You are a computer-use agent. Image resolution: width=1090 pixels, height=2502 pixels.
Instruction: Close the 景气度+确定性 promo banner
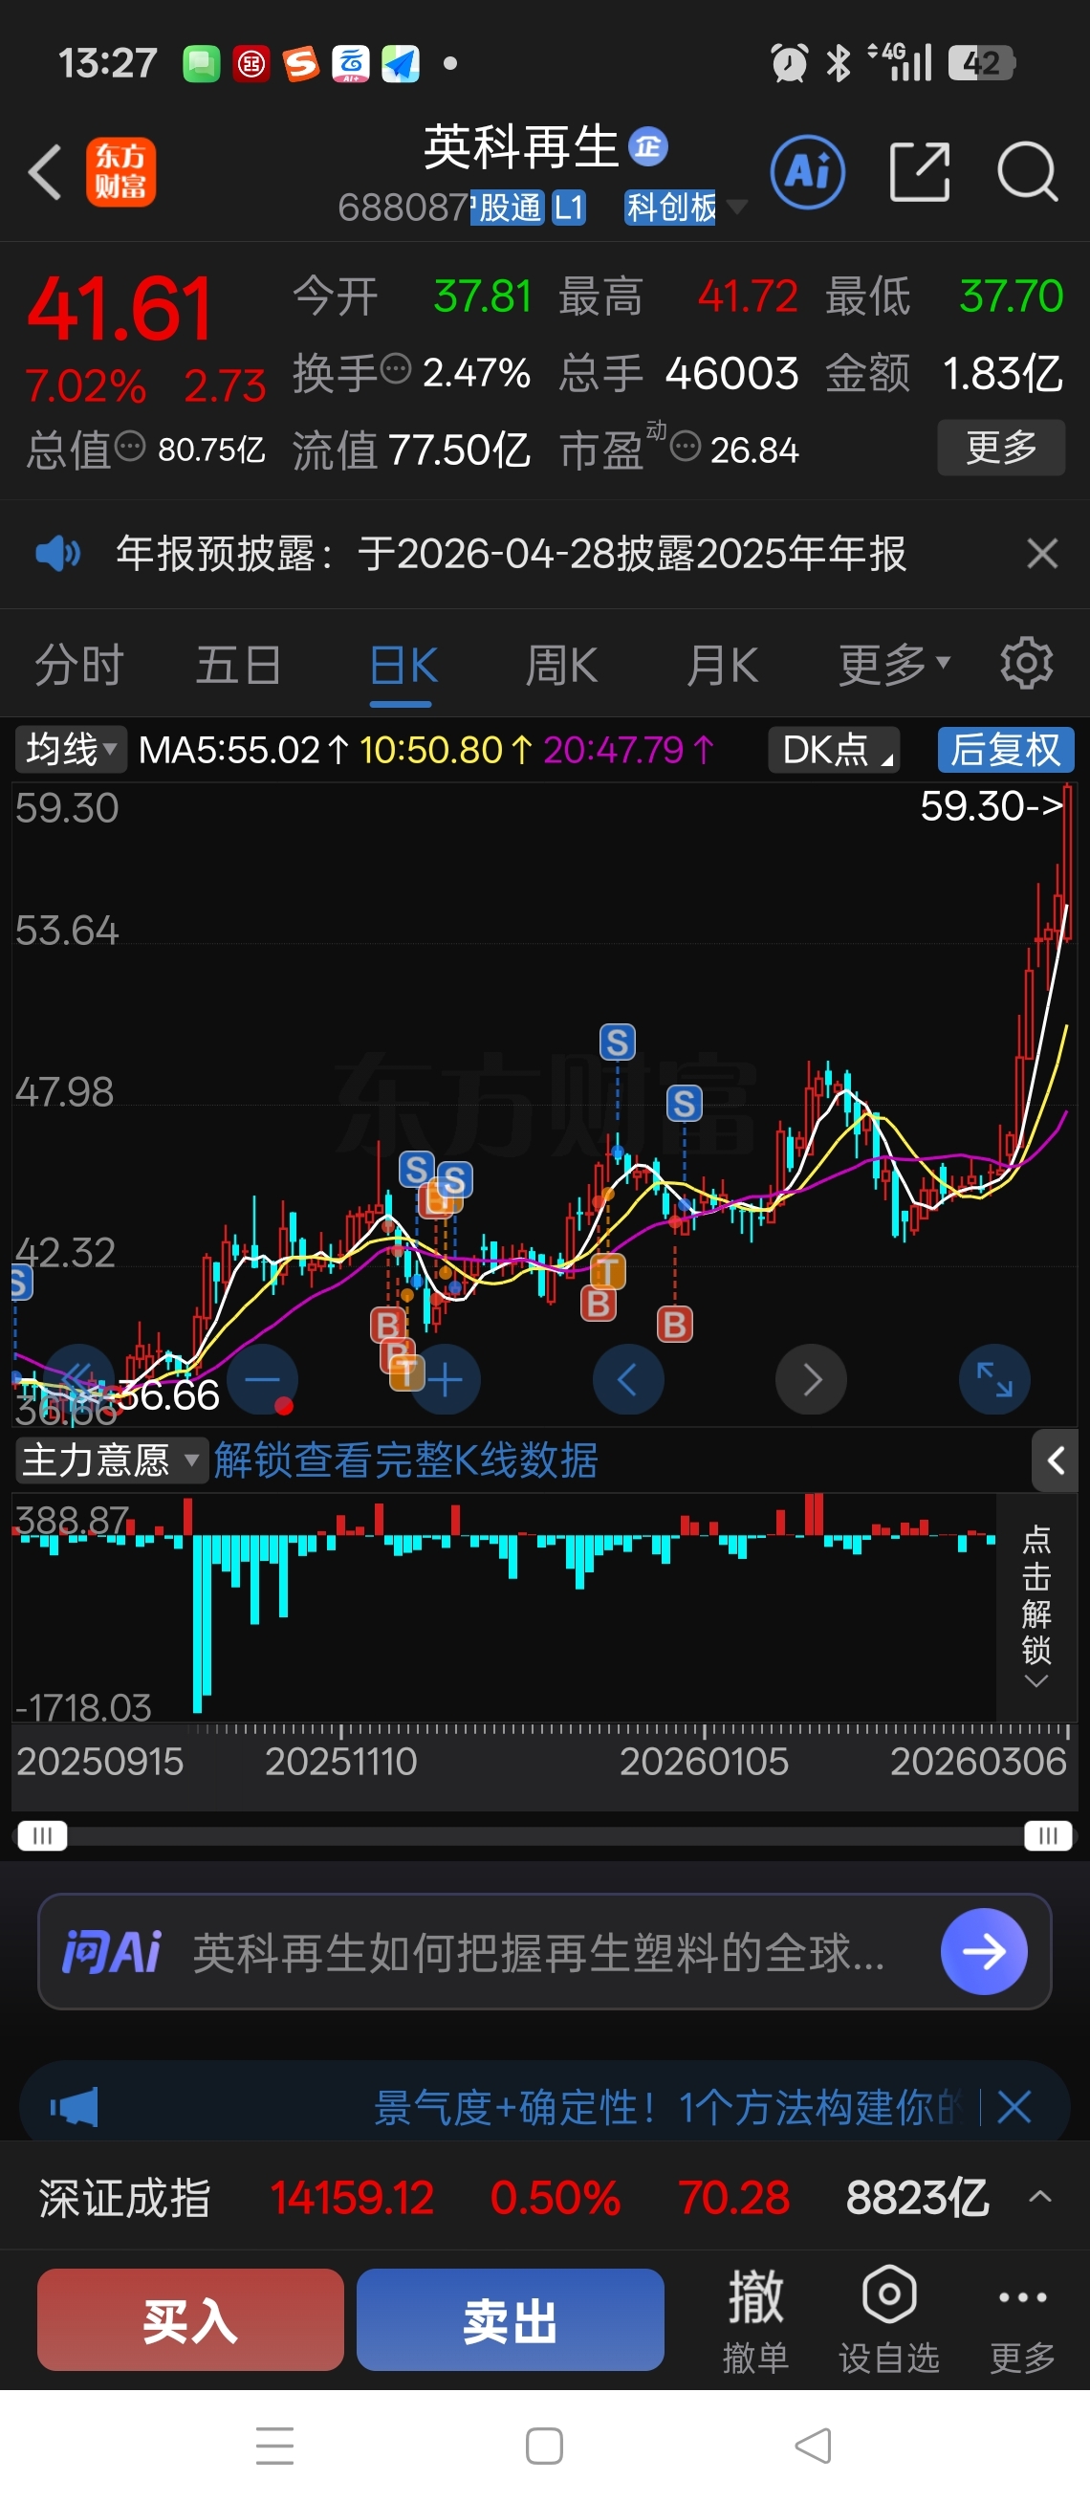tap(1014, 2107)
